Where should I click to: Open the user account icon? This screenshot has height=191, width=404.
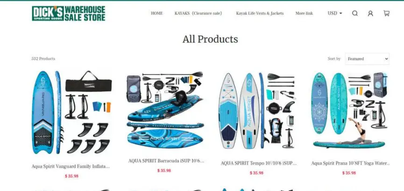point(370,14)
